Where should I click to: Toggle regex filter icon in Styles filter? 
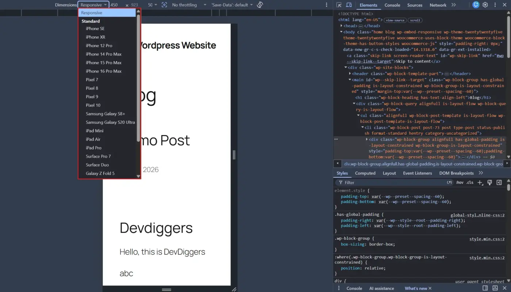(x=449, y=182)
